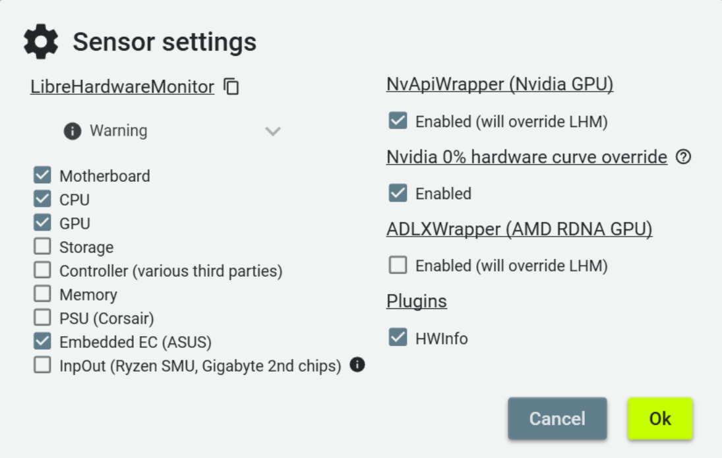Disable CPU sensor monitoring

point(42,199)
